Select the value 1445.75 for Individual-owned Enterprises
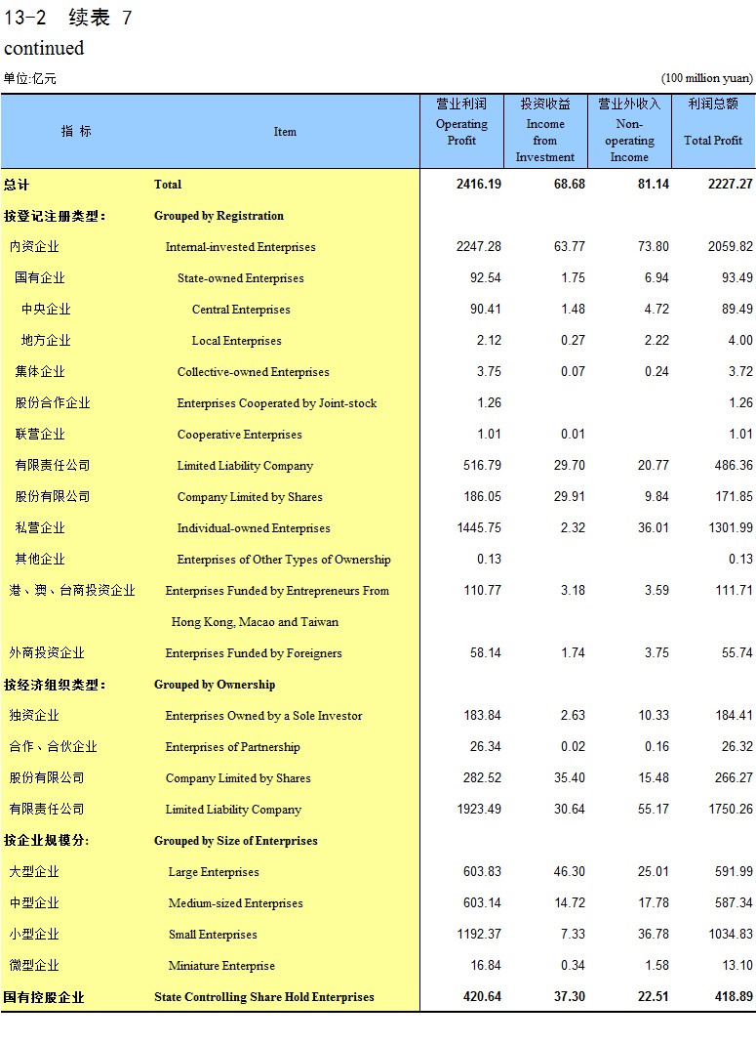 coord(479,528)
